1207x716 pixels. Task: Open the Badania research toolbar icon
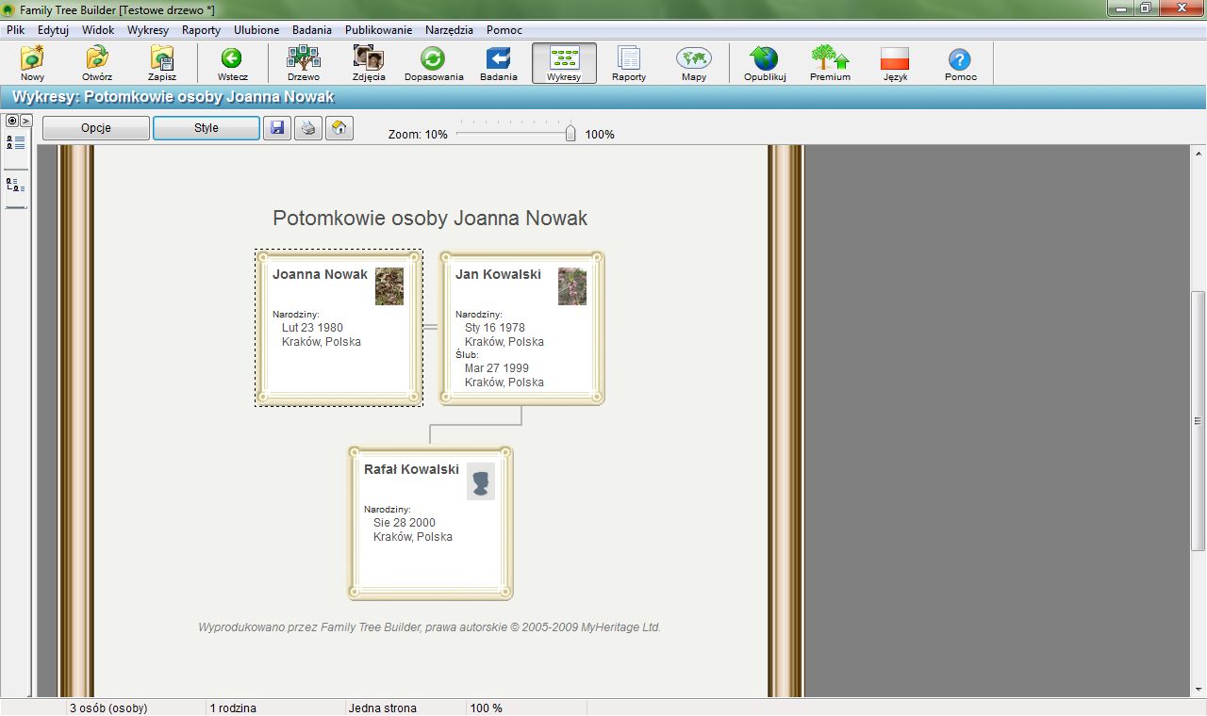[x=498, y=63]
